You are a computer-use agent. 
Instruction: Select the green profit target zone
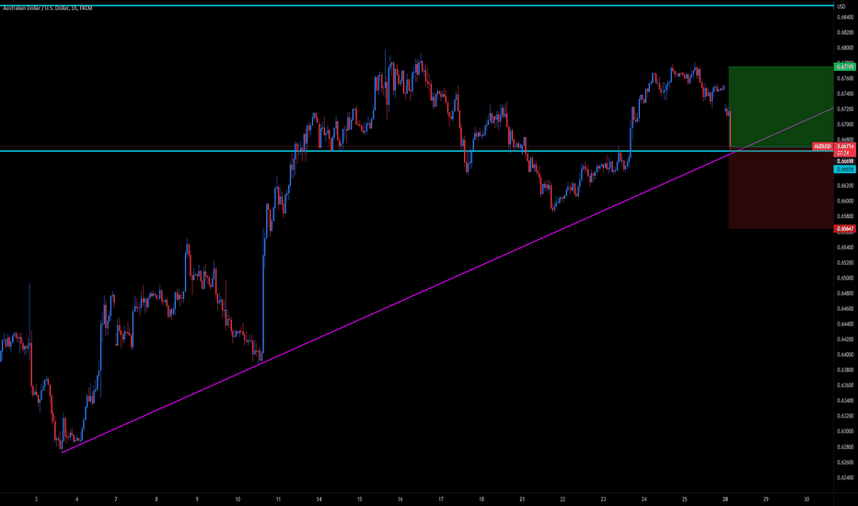coord(781,107)
